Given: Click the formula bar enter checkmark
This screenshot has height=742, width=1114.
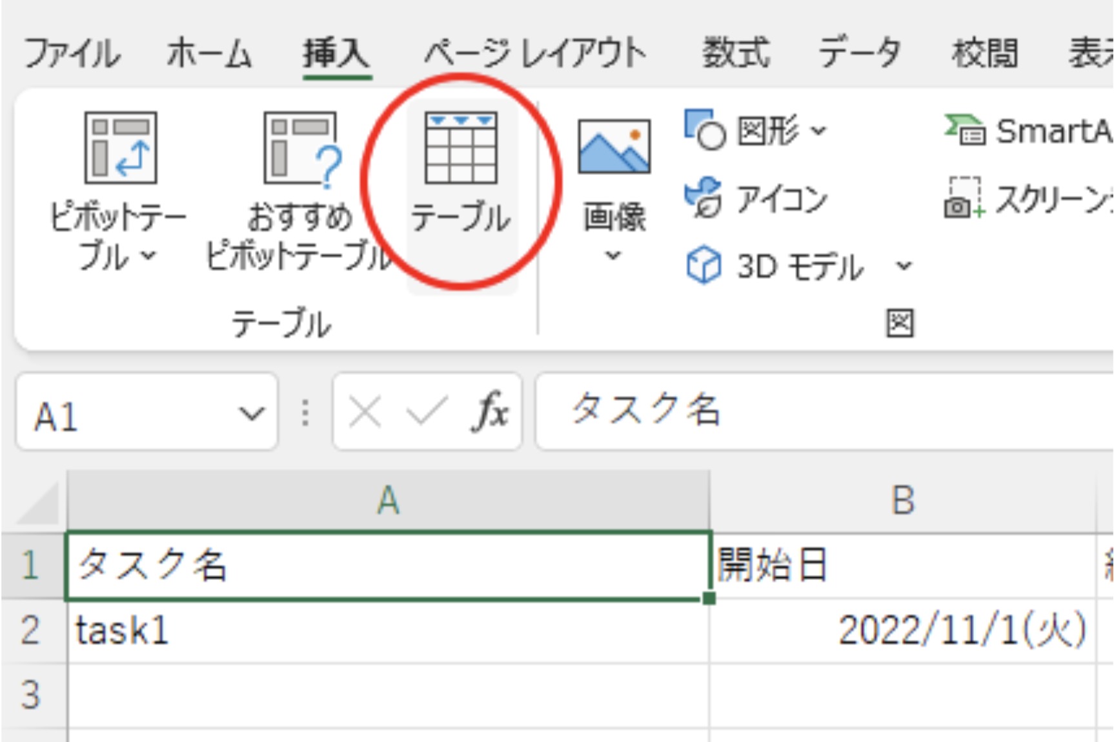Looking at the screenshot, I should pyautogui.click(x=426, y=412).
